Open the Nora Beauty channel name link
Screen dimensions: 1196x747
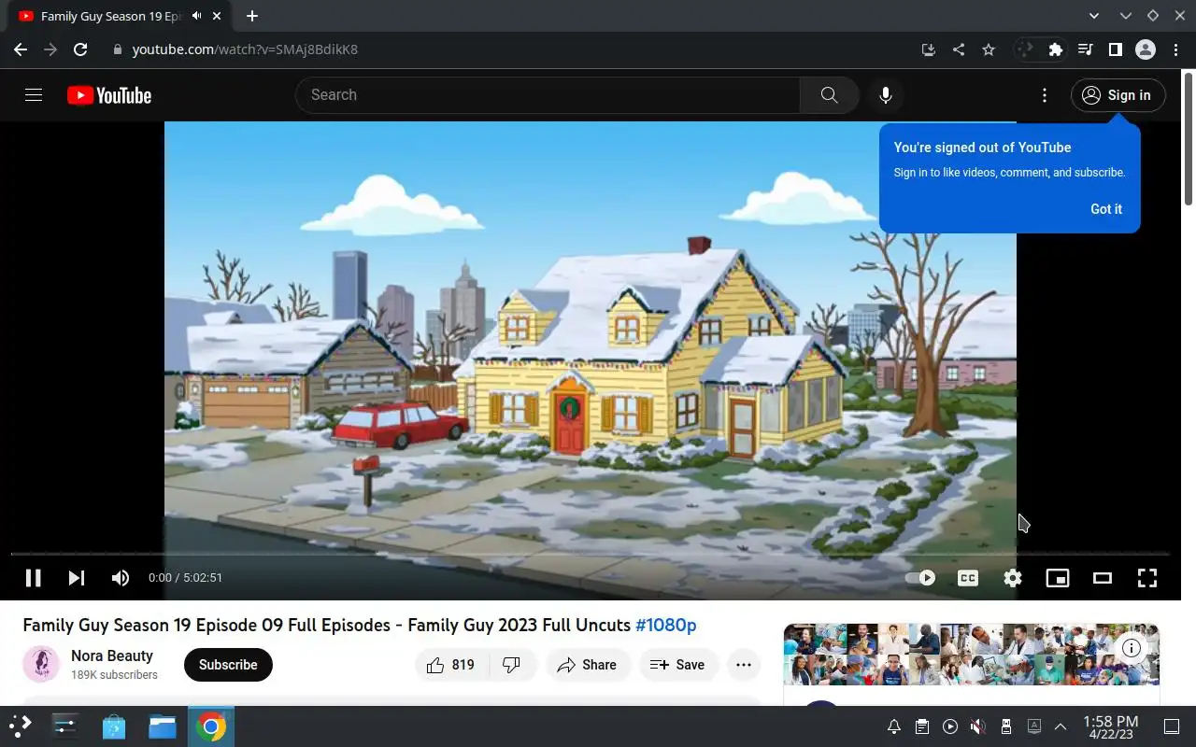point(112,655)
